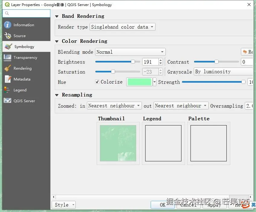Click the empty Palette preview box
The image size is (256, 212).
209,143
